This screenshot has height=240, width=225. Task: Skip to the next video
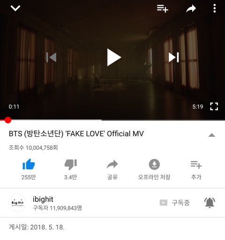173,57
